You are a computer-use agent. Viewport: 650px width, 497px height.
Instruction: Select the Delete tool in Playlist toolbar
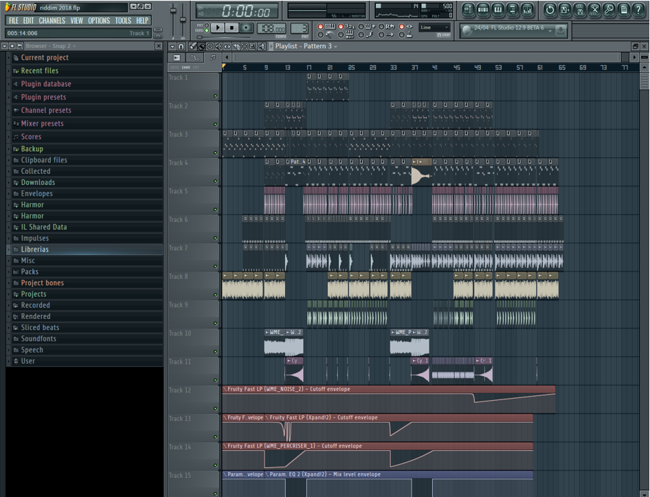click(x=210, y=46)
